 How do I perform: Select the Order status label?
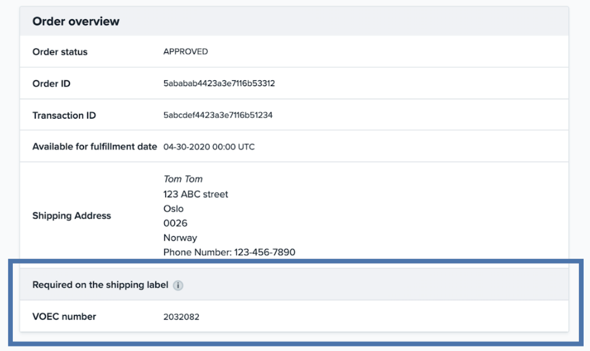(60, 52)
